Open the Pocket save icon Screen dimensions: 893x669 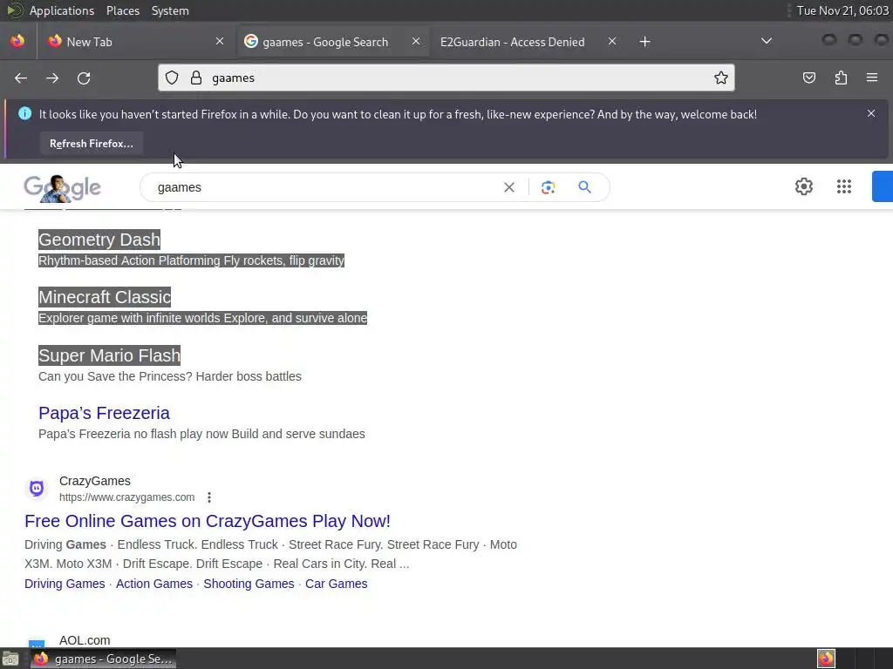(808, 78)
